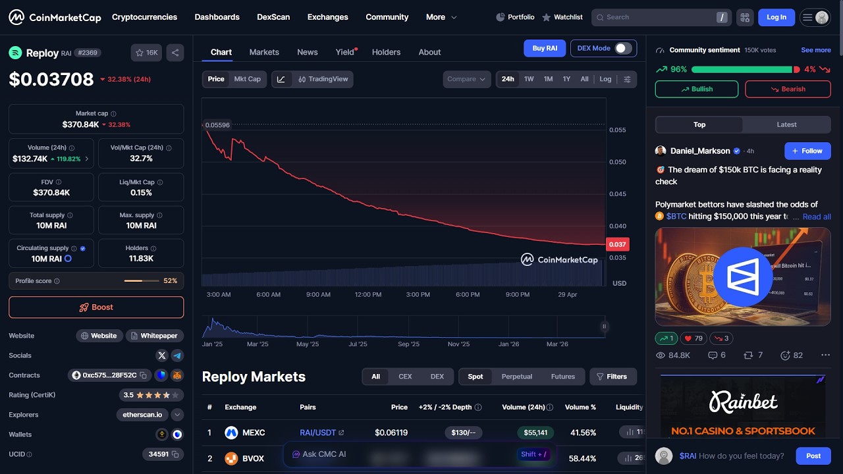The image size is (843, 474).
Task: Select Mkt Cap chart view
Action: [248, 79]
